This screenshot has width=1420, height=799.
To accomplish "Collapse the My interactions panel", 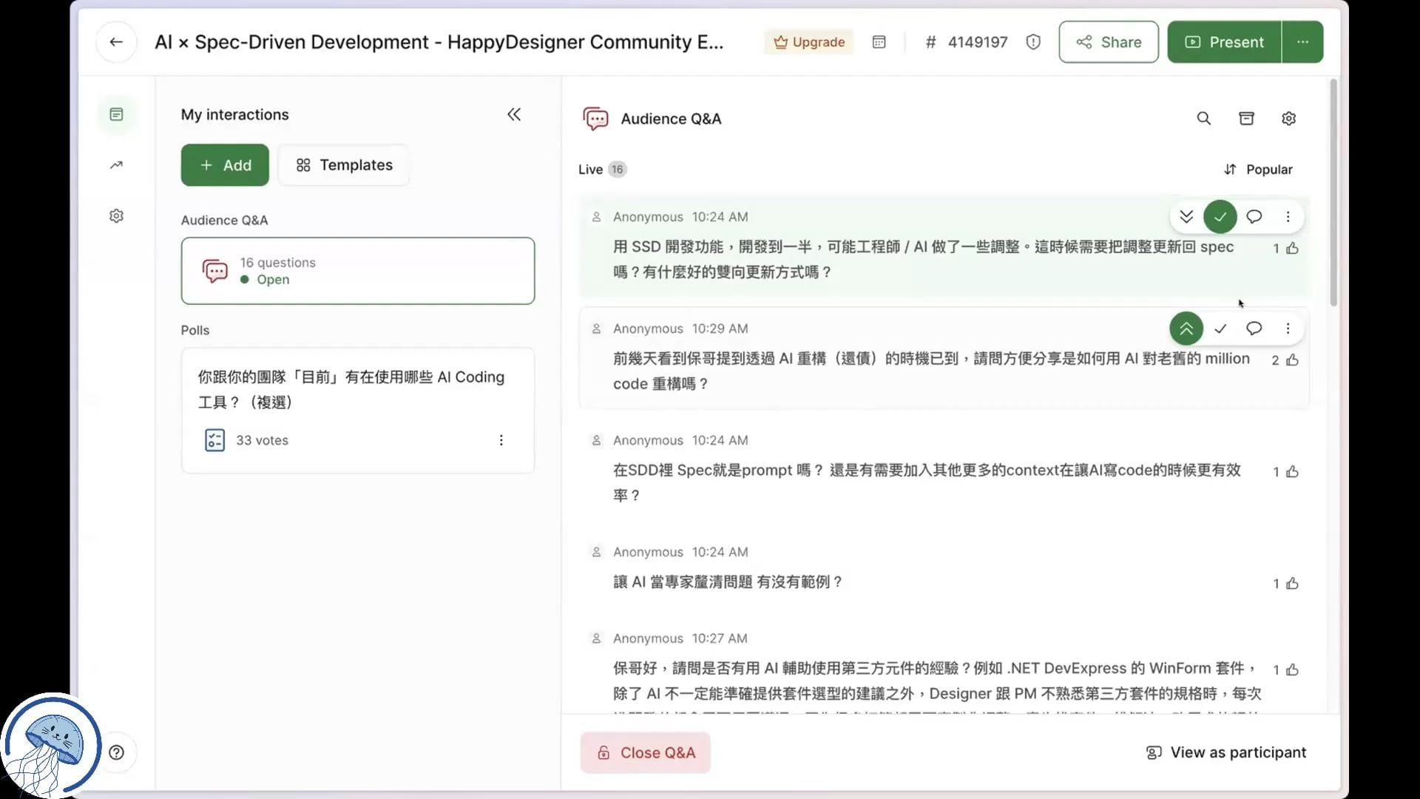I will pyautogui.click(x=514, y=115).
